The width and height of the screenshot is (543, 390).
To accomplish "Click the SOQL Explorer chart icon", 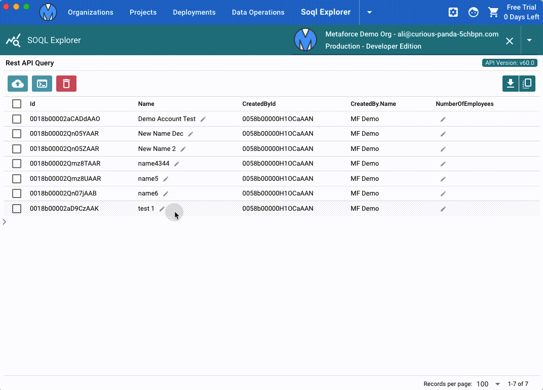I will click(13, 40).
